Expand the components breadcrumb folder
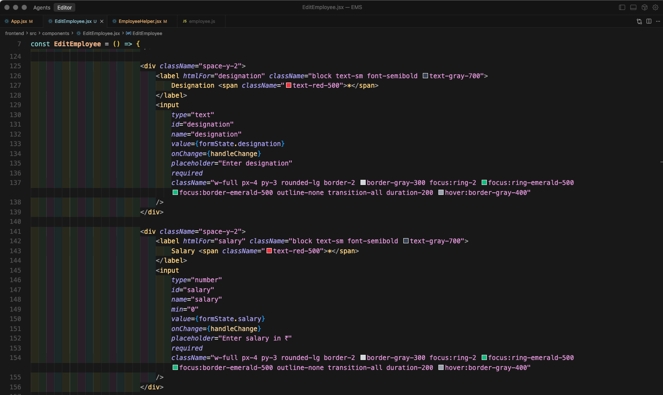663x395 pixels. pyautogui.click(x=55, y=33)
